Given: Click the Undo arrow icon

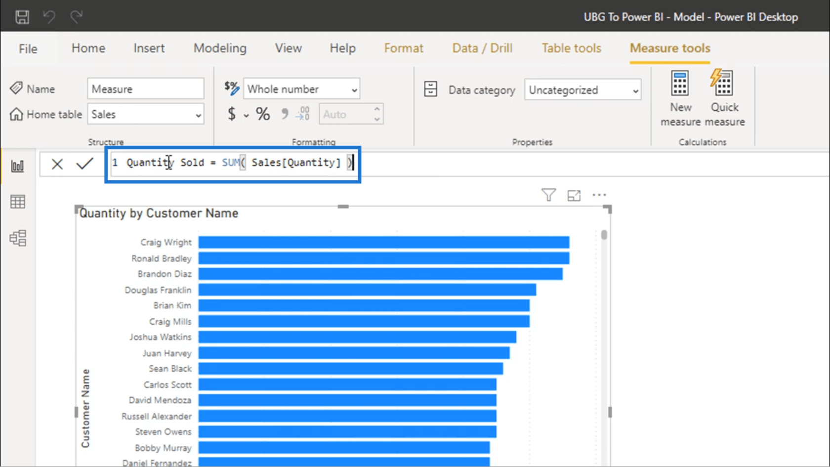Looking at the screenshot, I should click(49, 17).
